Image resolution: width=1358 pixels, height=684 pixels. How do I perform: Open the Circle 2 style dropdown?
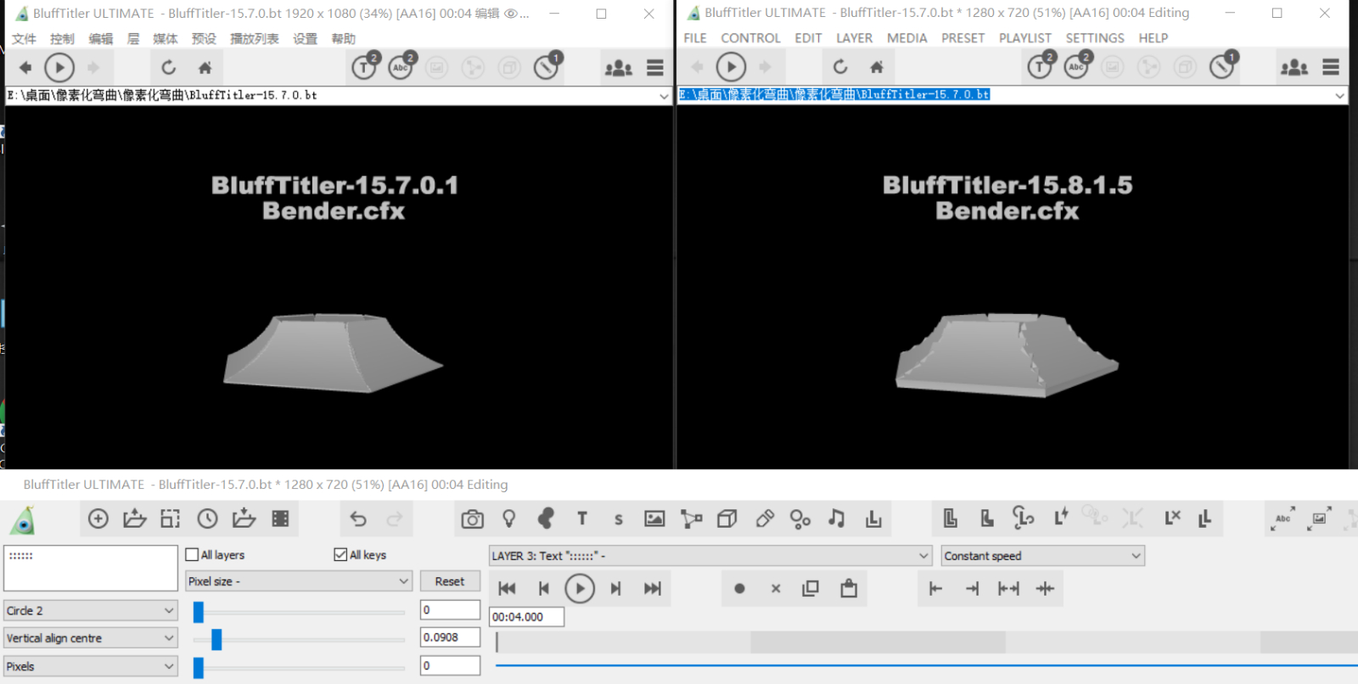pos(91,610)
